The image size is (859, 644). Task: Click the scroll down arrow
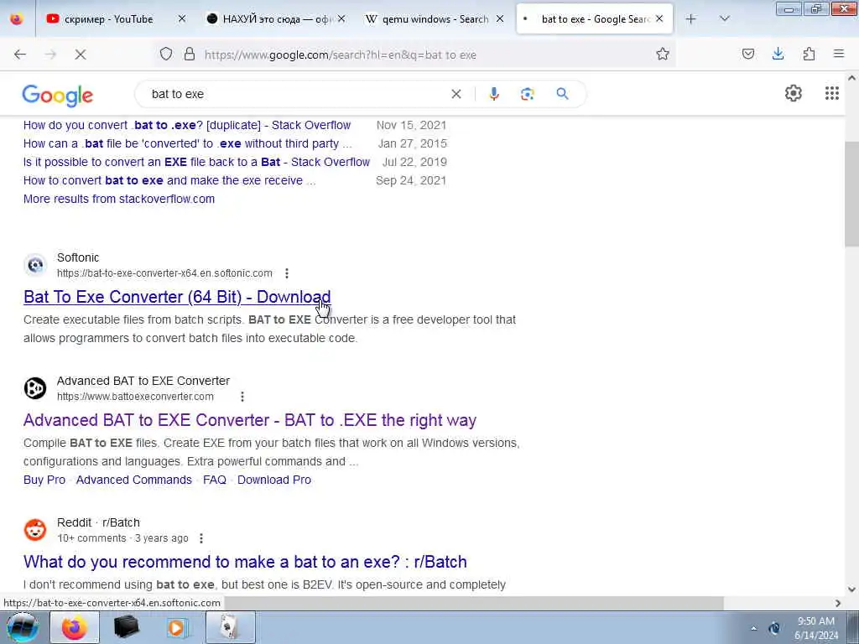tap(851, 589)
